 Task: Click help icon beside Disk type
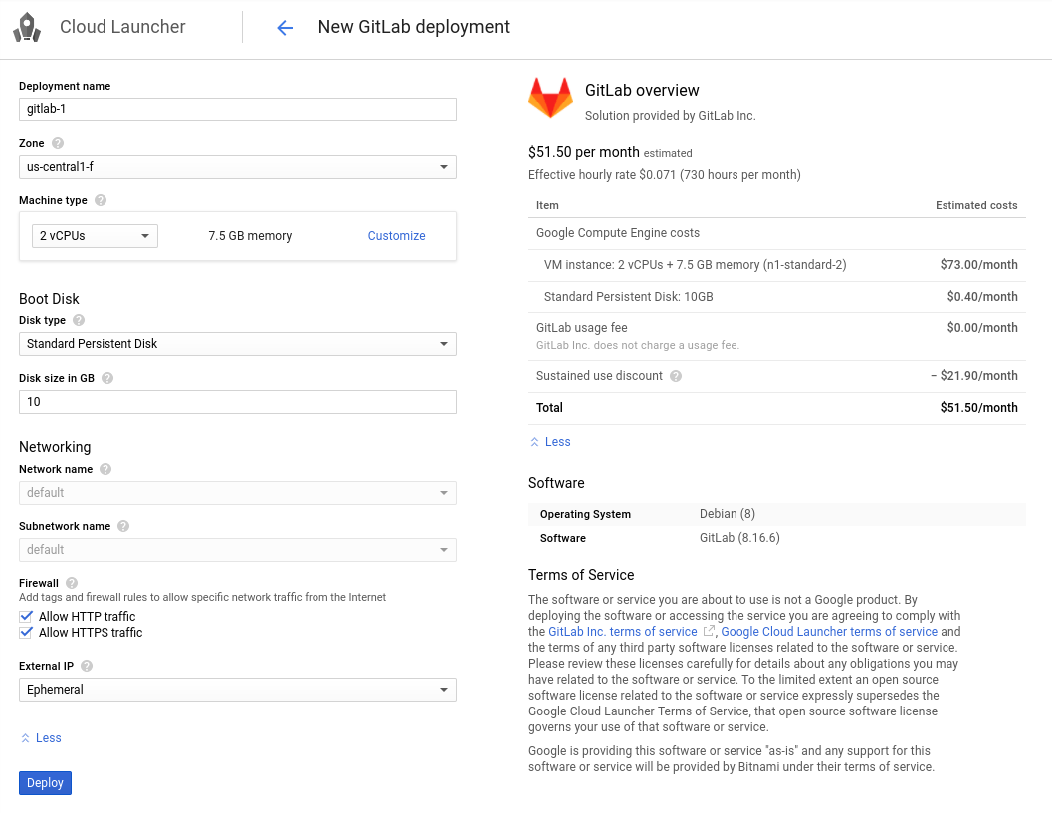pyautogui.click(x=79, y=320)
